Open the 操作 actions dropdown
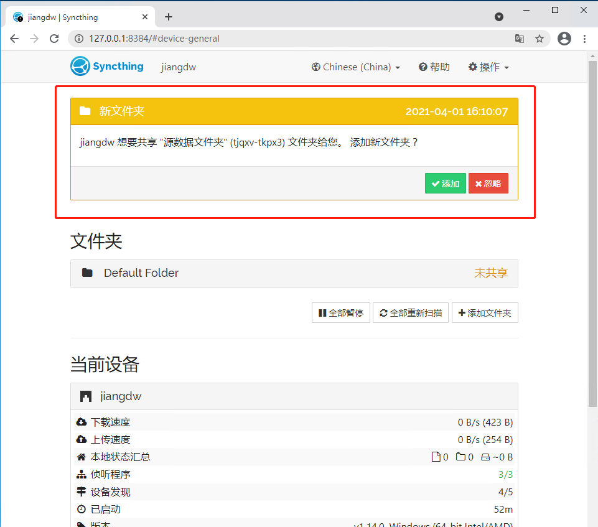 pyautogui.click(x=488, y=67)
